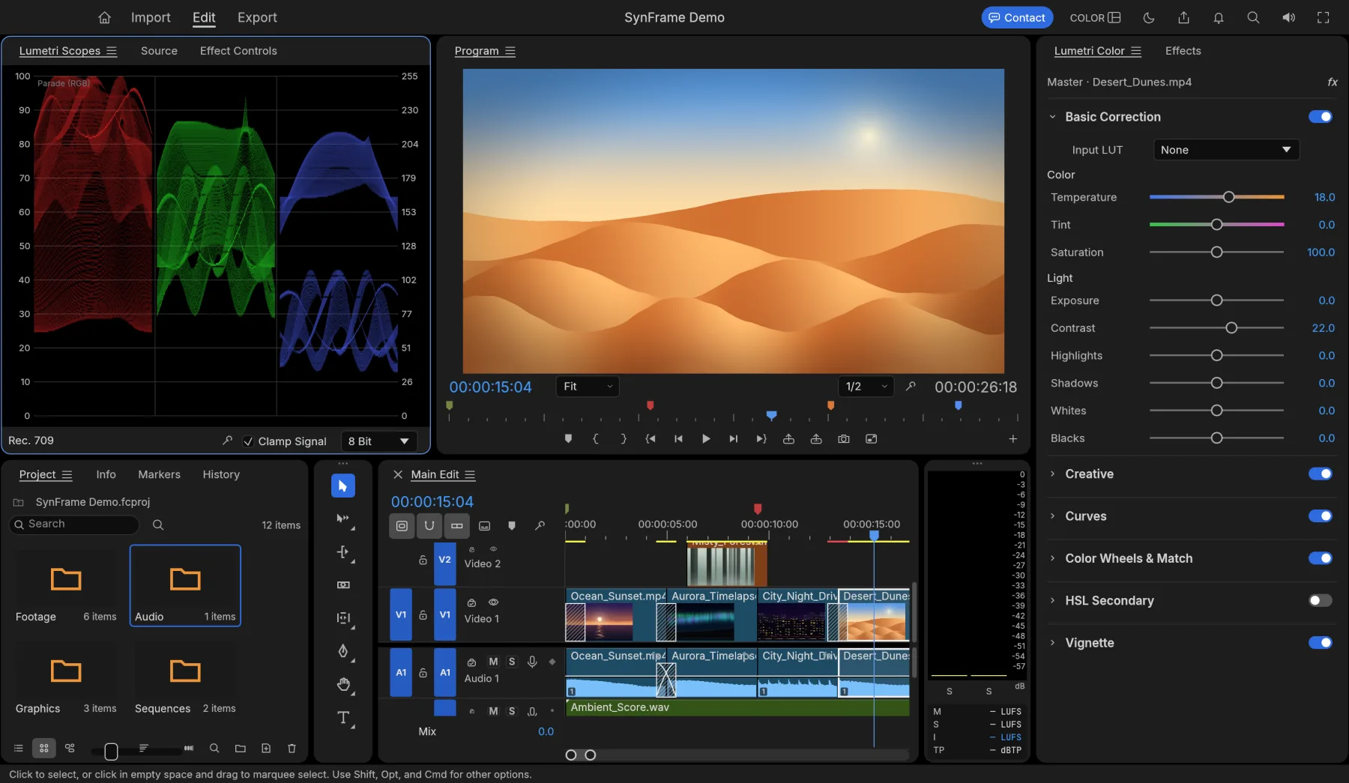Open the Effects tab
Viewport: 1349px width, 783px height.
tap(1183, 51)
